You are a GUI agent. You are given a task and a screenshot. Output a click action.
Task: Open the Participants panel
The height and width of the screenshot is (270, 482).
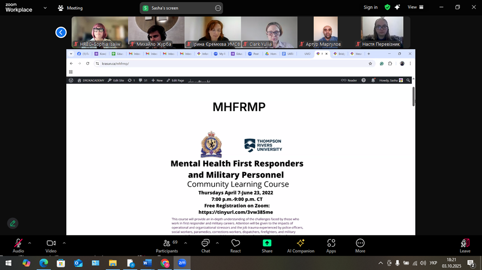[x=167, y=246]
